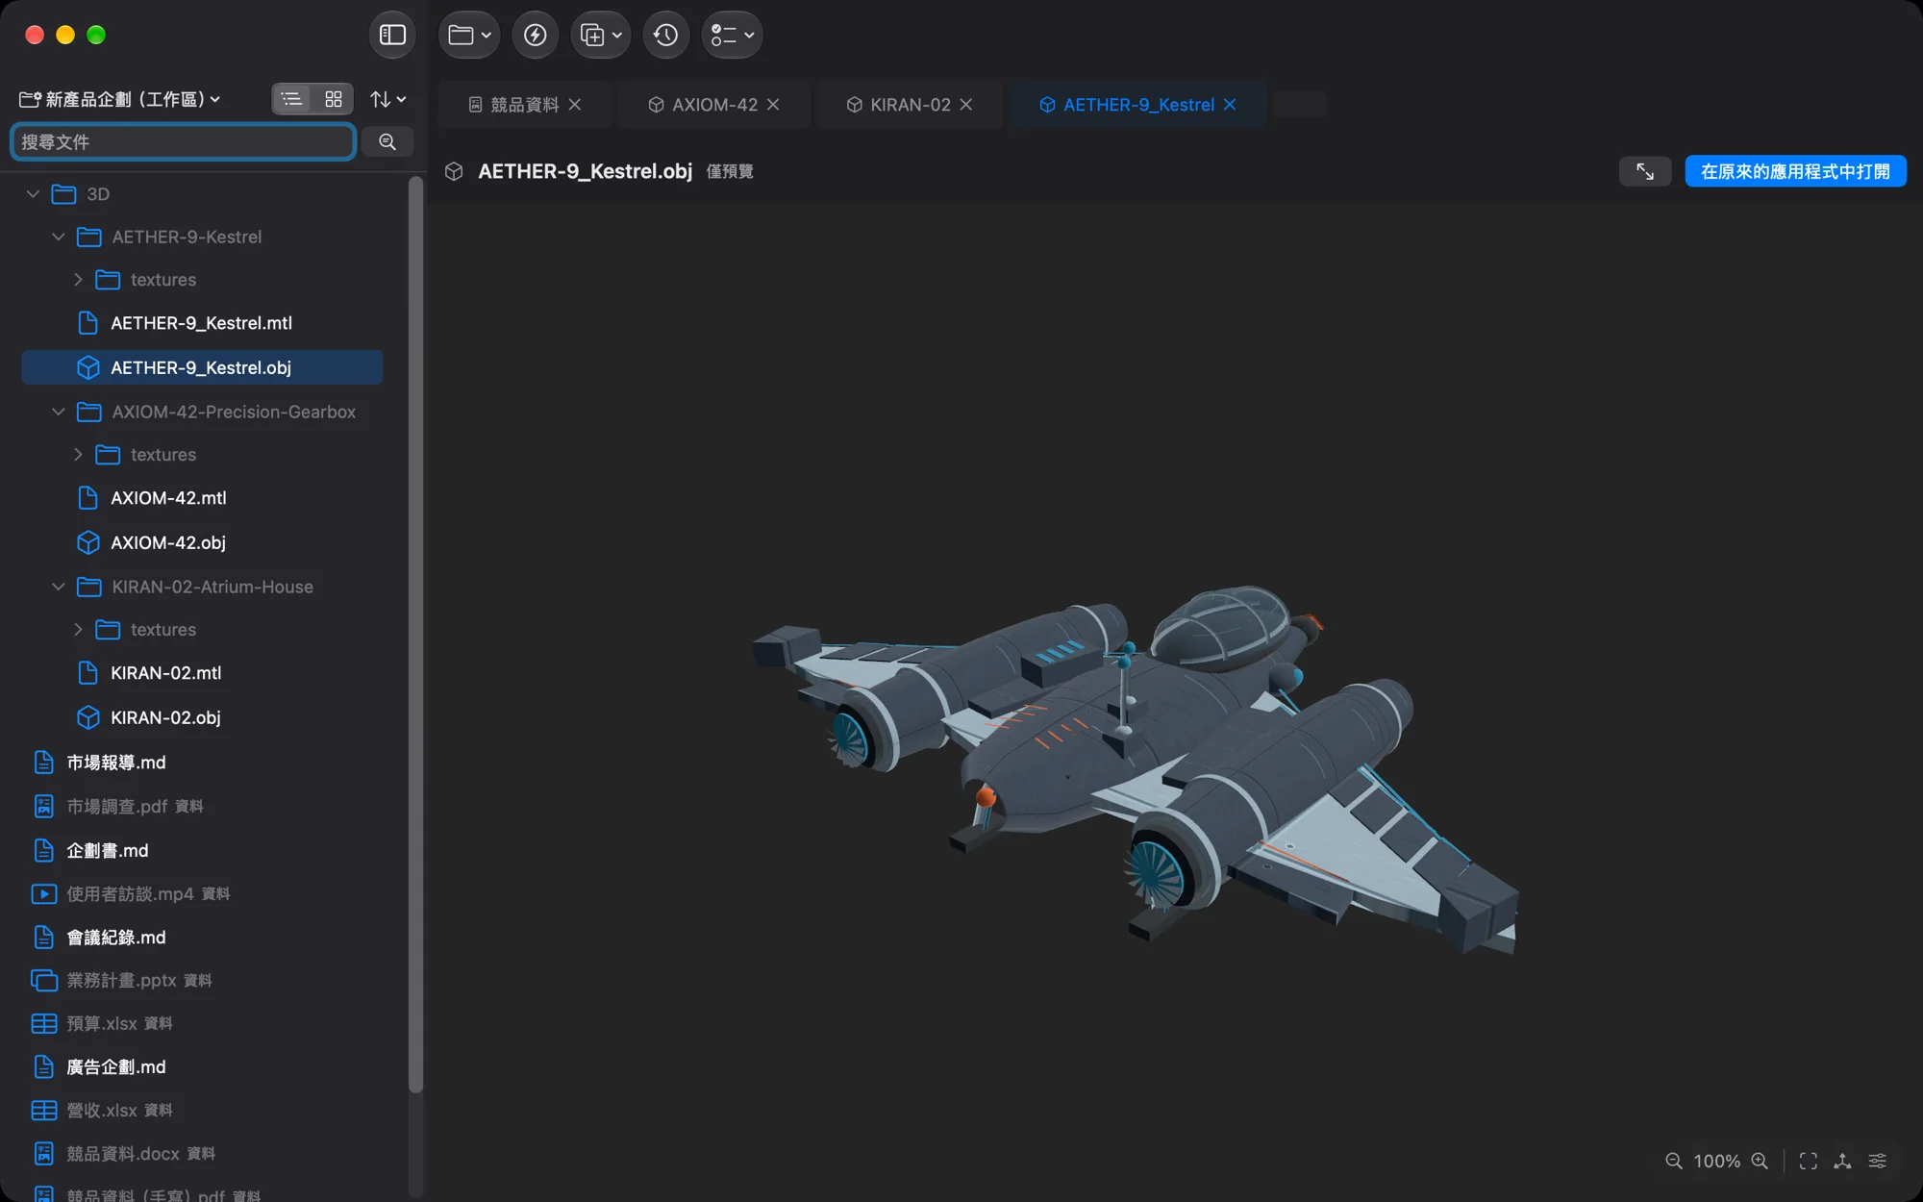Zoom in the 3D preview
Screen dimensions: 1923x1202
pos(1760,1161)
